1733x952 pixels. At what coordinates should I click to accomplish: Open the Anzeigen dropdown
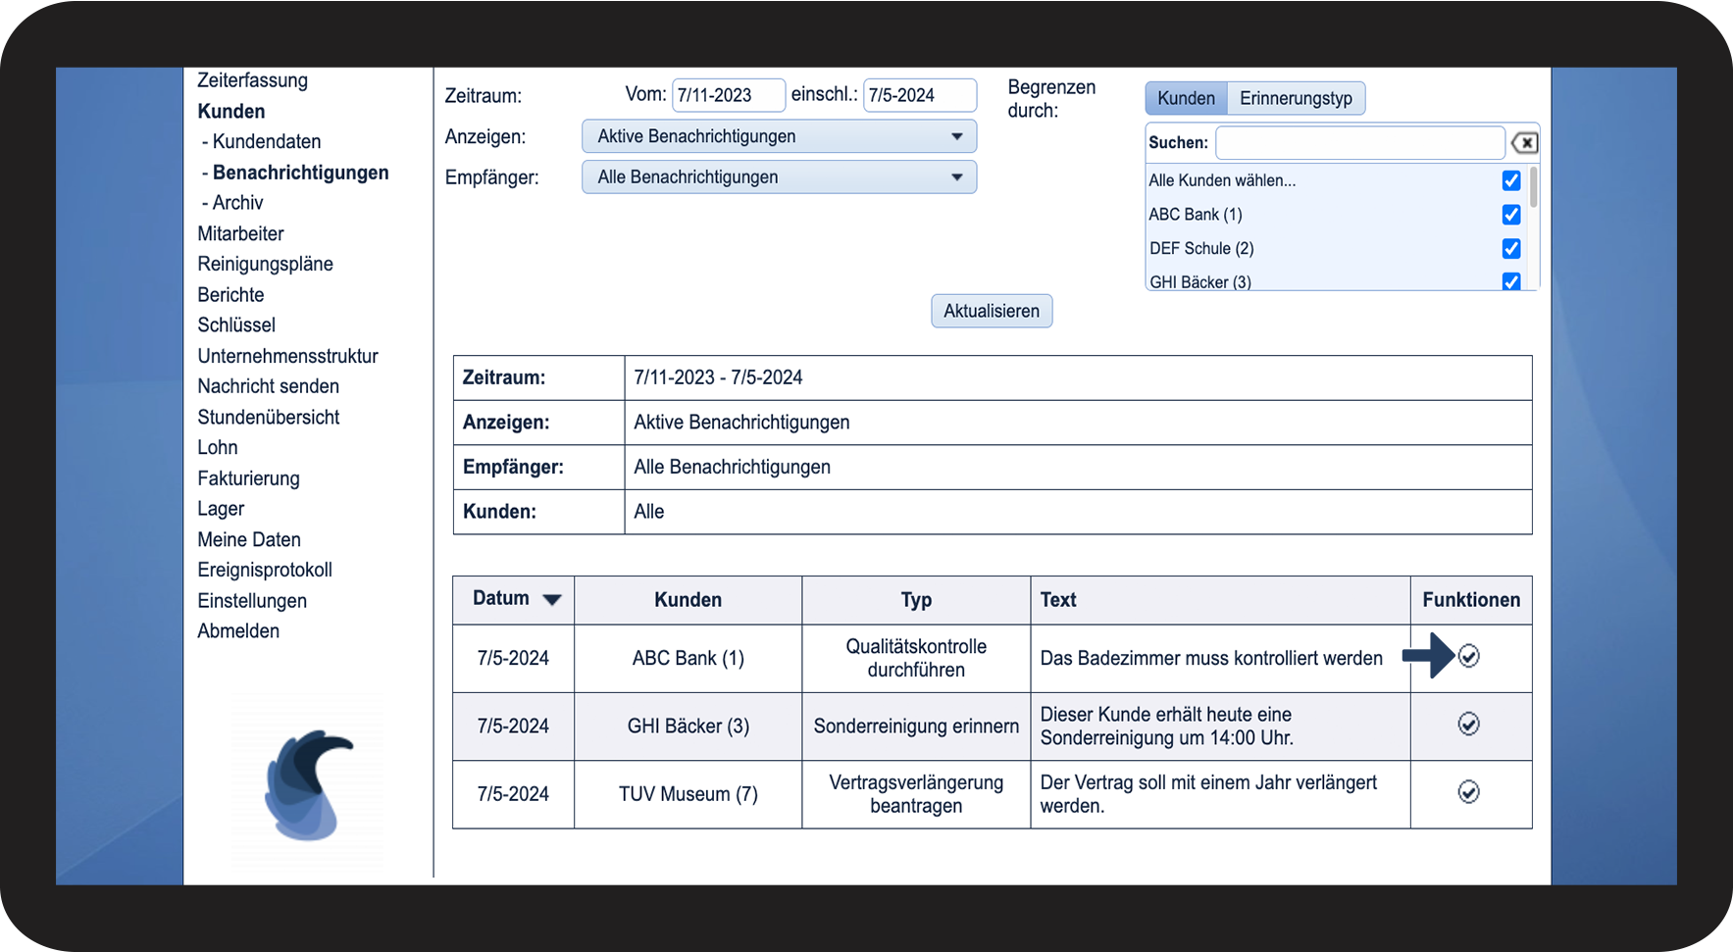(x=779, y=136)
